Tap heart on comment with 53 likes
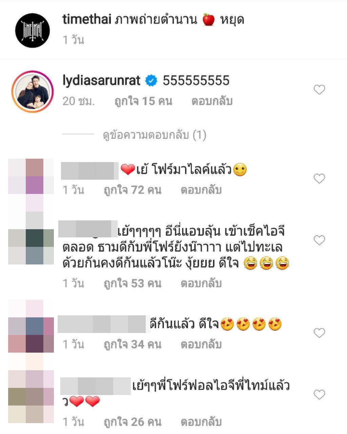Screen dimensions: 347x434 coord(319,240)
